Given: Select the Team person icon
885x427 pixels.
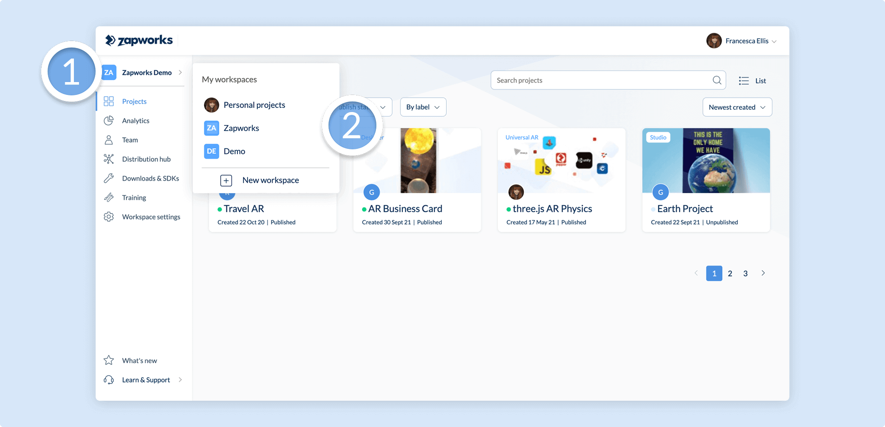Looking at the screenshot, I should click(109, 140).
